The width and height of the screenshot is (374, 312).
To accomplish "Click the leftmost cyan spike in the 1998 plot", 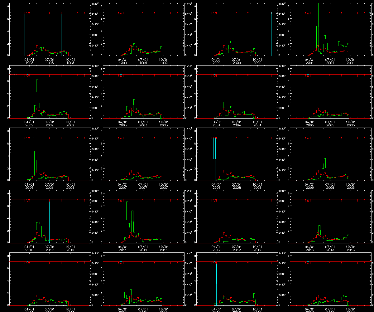I will 25,31.
